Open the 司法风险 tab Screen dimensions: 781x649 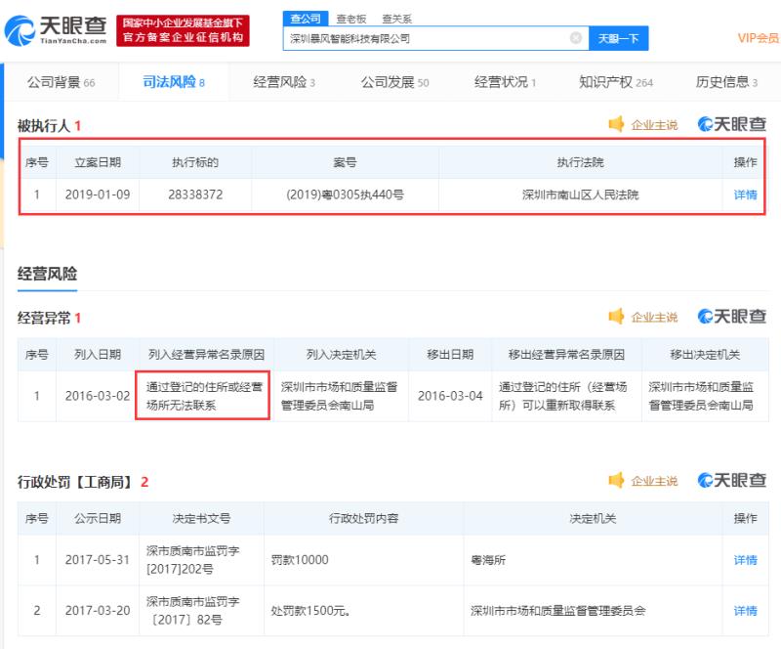[x=174, y=82]
